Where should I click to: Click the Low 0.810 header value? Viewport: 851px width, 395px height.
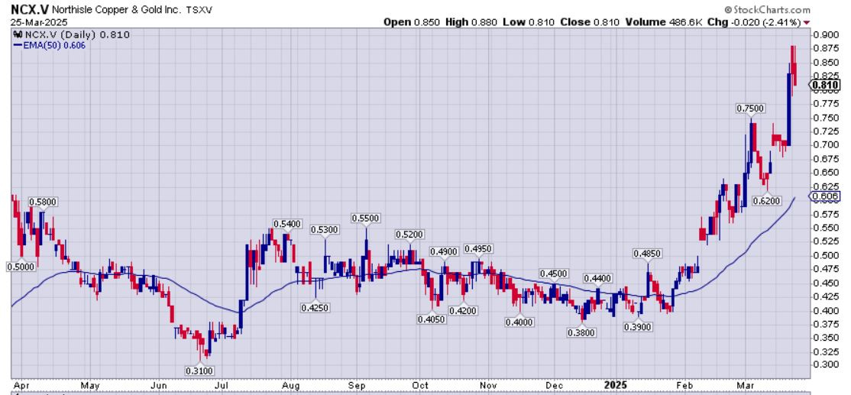point(529,22)
